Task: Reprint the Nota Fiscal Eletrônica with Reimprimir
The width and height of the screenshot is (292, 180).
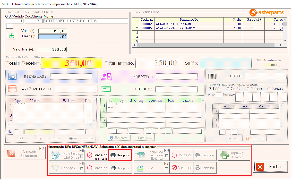Action: click(120, 155)
